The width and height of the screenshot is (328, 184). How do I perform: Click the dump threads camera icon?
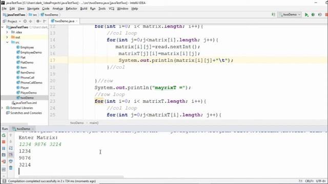click(x=4, y=155)
